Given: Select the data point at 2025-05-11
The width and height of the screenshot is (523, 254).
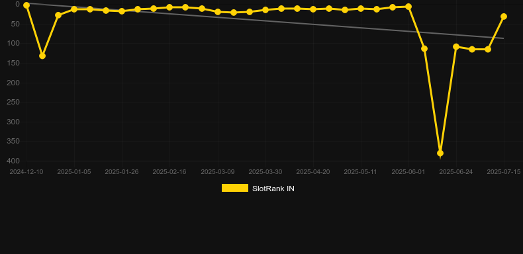Looking at the screenshot, I should [x=361, y=9].
